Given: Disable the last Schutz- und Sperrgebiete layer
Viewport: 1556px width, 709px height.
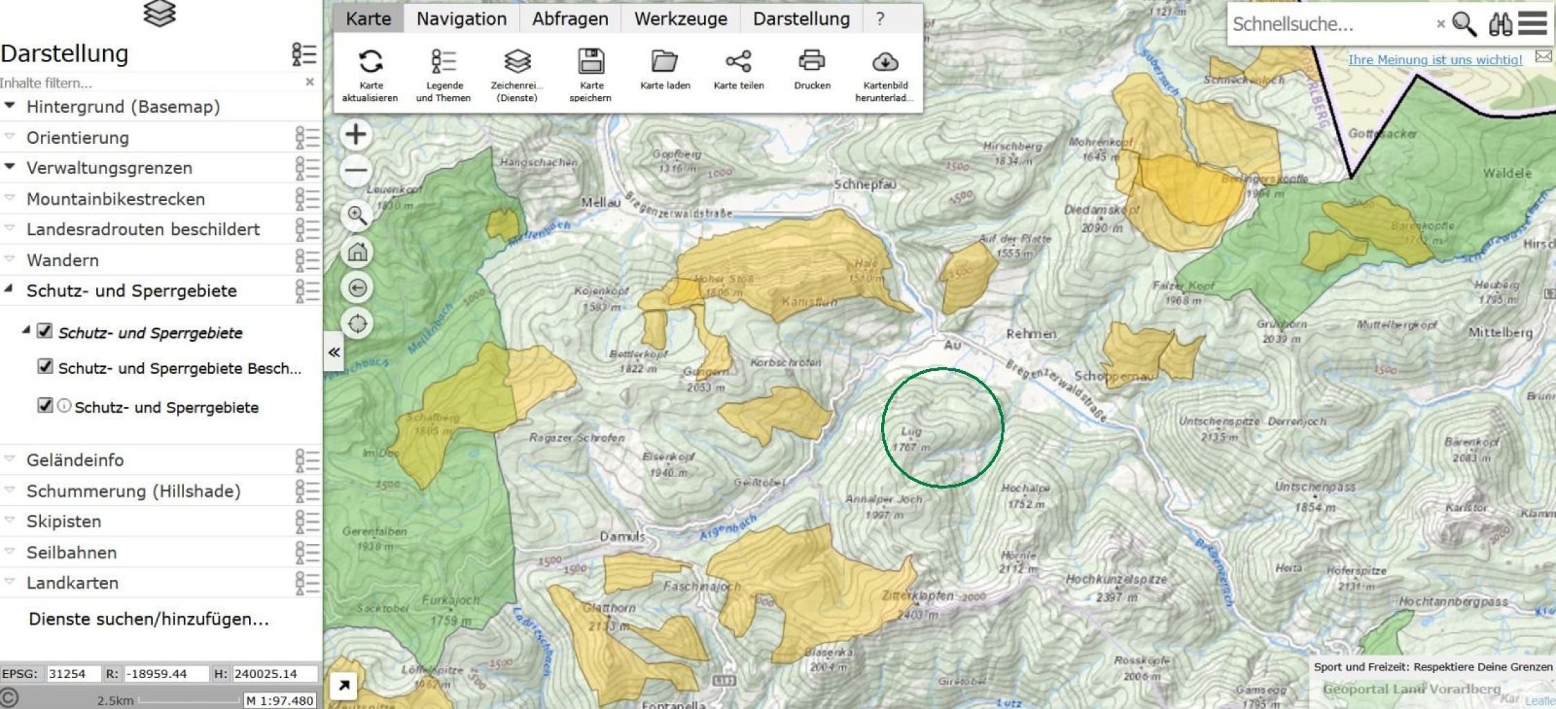Looking at the screenshot, I should [45, 406].
